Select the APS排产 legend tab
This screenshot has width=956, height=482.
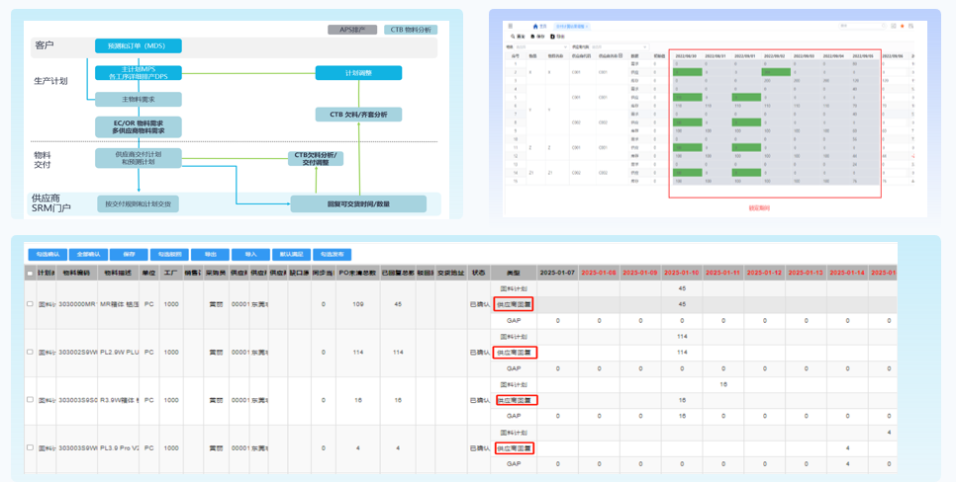pos(352,30)
